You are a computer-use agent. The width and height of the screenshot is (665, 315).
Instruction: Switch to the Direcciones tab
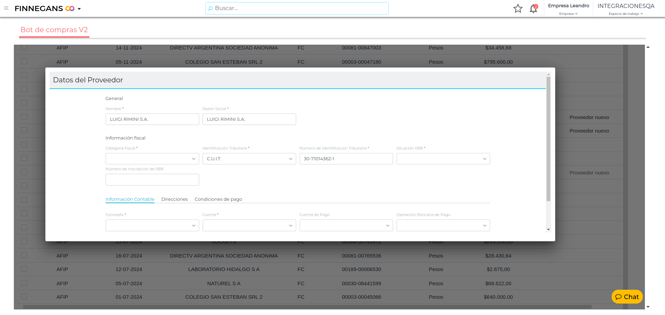pos(175,199)
